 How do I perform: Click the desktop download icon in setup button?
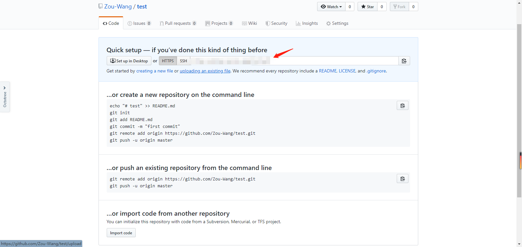point(113,61)
